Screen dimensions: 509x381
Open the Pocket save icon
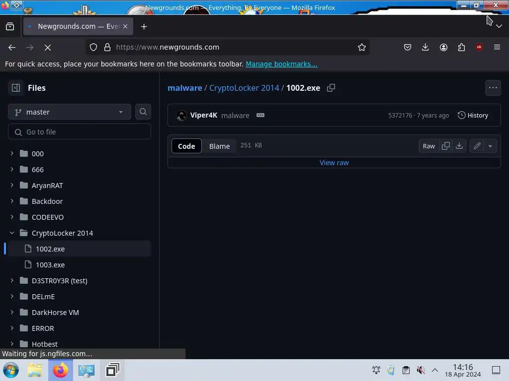click(408, 47)
